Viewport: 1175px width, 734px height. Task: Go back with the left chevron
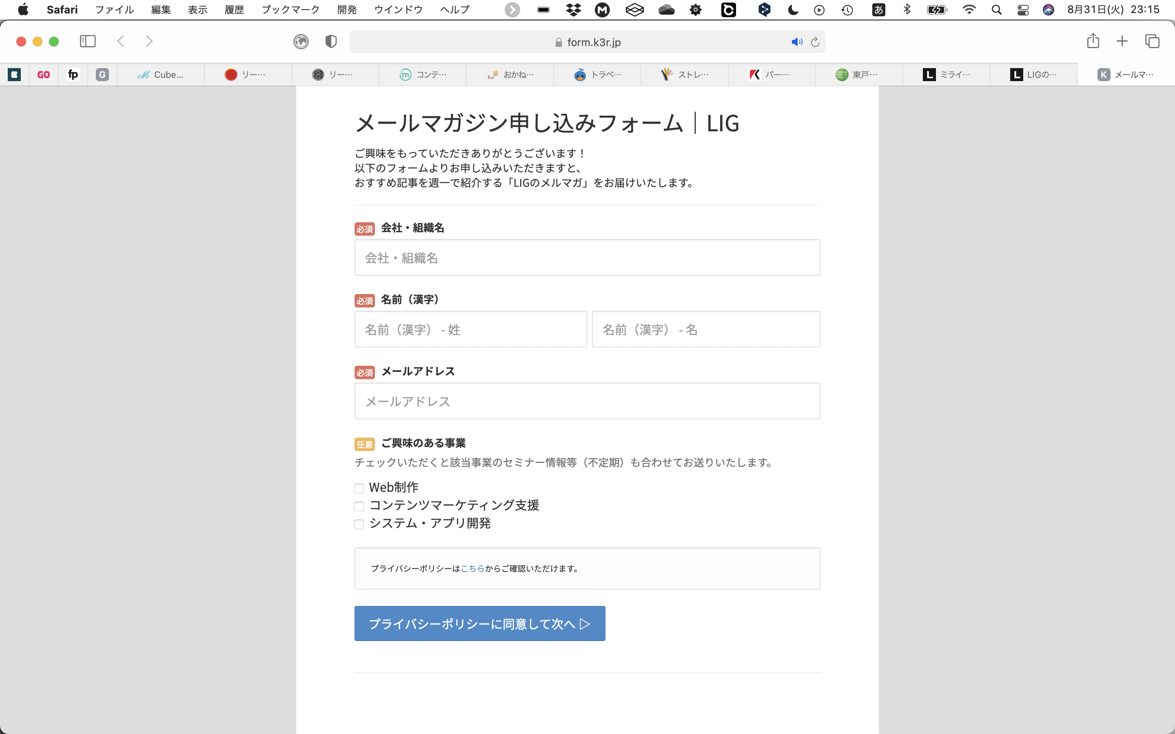click(121, 41)
